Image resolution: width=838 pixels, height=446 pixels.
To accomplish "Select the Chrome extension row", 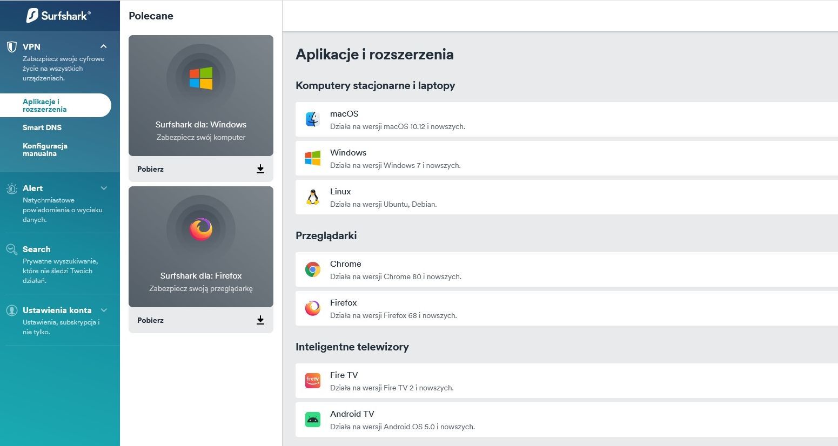I will coord(567,269).
